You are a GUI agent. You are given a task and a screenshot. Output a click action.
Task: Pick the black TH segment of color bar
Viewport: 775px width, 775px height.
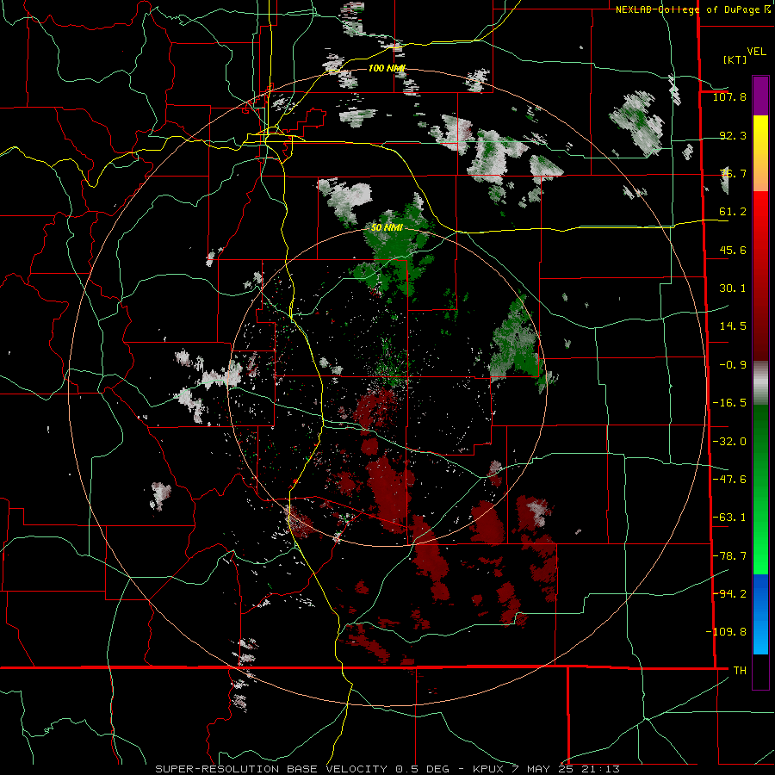(760, 671)
